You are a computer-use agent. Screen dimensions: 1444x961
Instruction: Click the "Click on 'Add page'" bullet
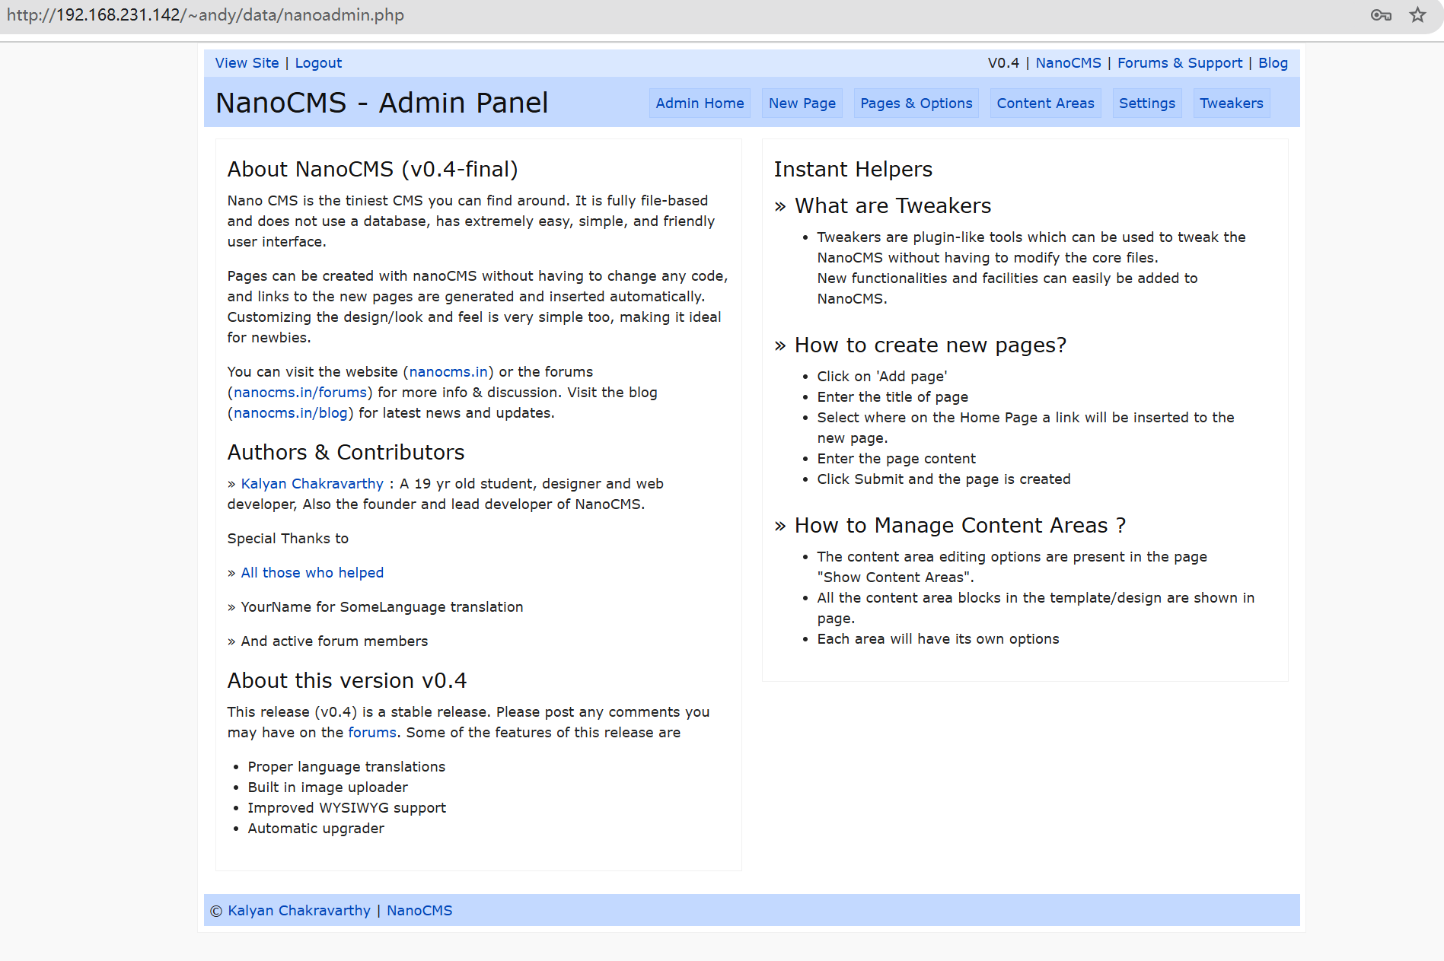pyautogui.click(x=882, y=377)
